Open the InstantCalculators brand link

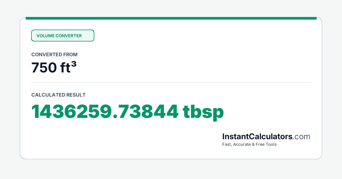click(x=257, y=137)
